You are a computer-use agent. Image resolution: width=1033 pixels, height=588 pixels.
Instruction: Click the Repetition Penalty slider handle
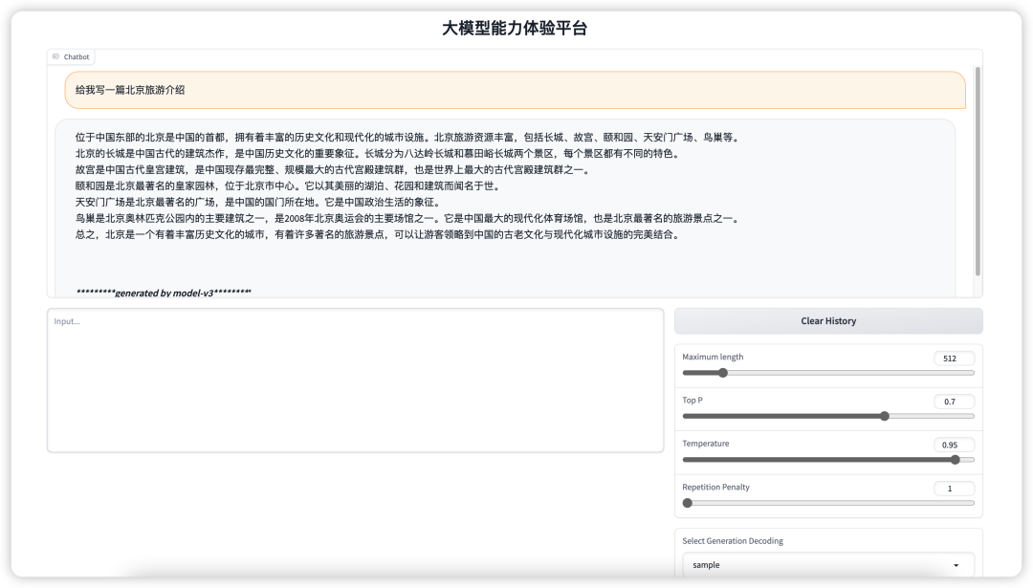click(686, 502)
